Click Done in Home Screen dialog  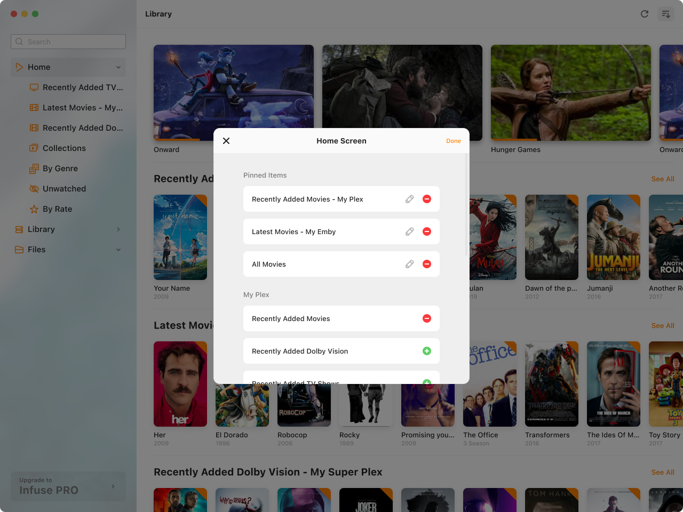click(454, 141)
